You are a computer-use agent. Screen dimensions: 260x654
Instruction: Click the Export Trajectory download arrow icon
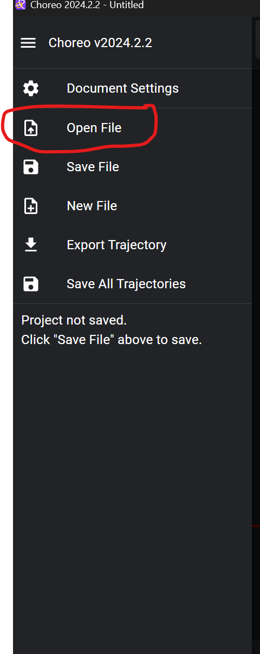point(31,245)
